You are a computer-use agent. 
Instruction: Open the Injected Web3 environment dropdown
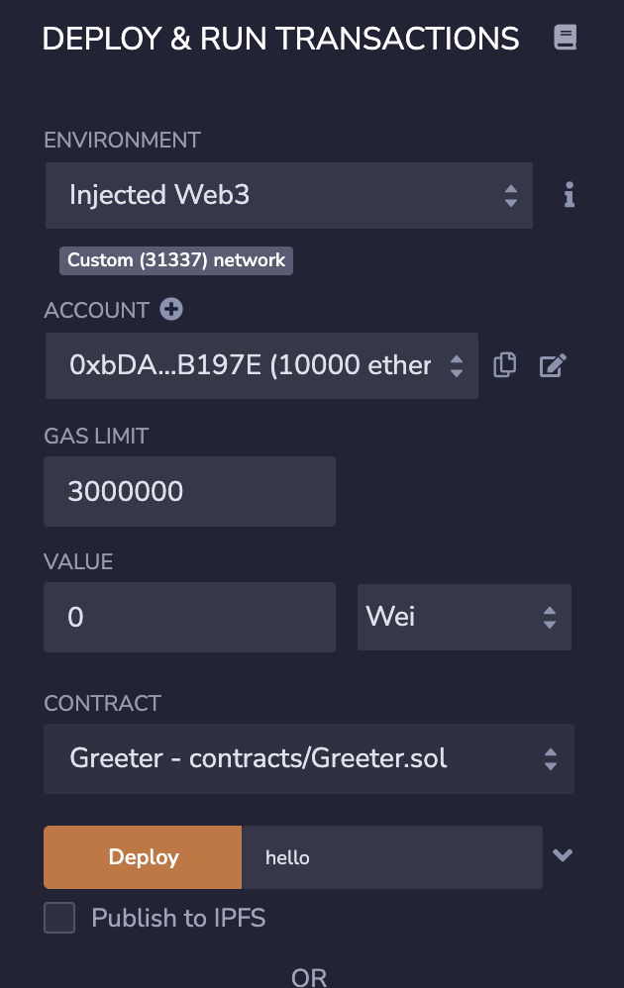point(289,195)
